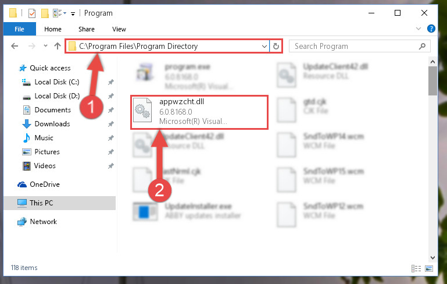
Task: Open Music in the sidebar
Action: pyautogui.click(x=38, y=138)
